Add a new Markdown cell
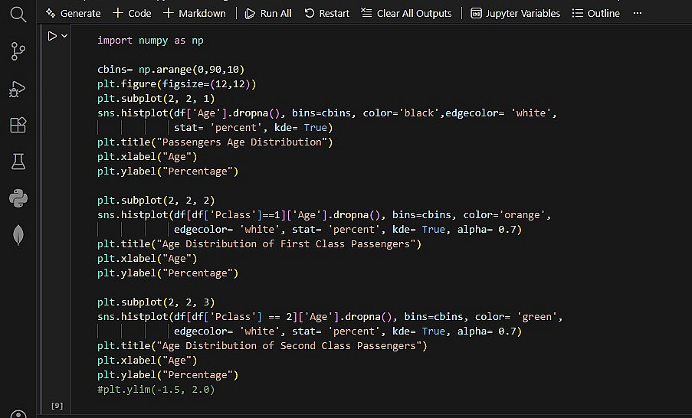Image resolution: width=692 pixels, height=418 pixels. [195, 13]
